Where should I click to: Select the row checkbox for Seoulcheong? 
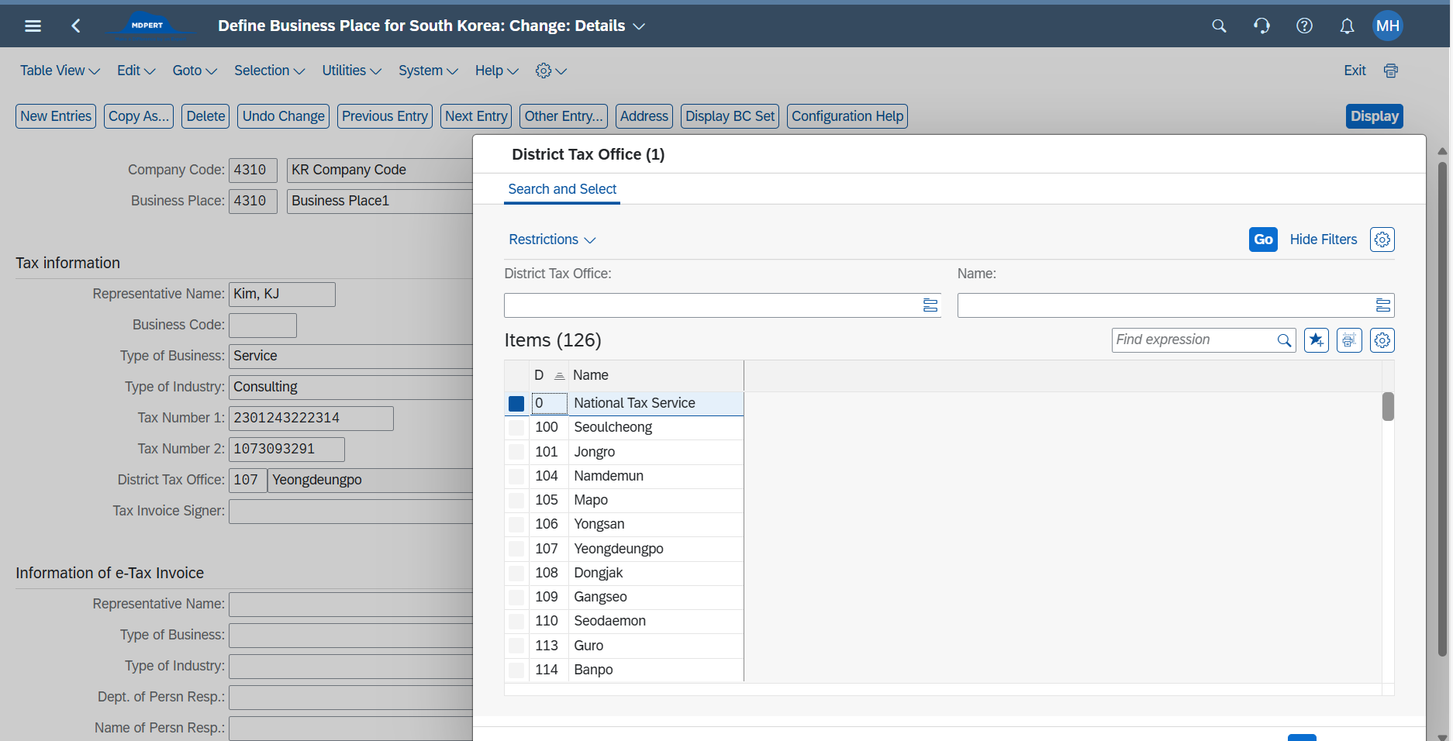(x=516, y=428)
